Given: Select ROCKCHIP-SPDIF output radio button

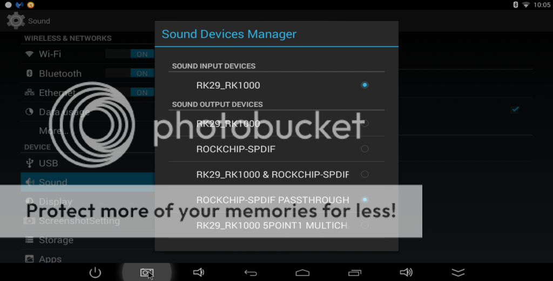Looking at the screenshot, I should point(365,149).
